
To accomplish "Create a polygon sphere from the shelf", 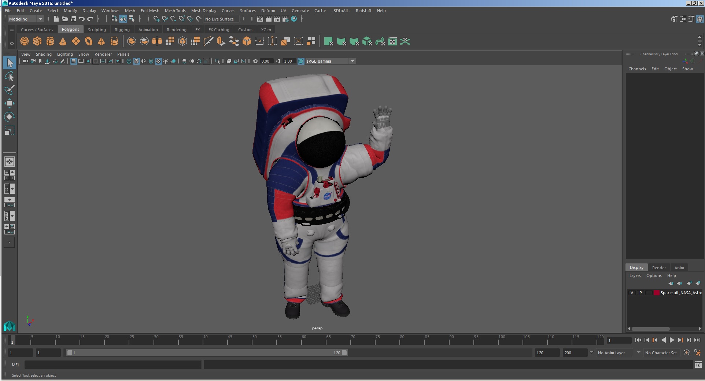I will pyautogui.click(x=25, y=41).
